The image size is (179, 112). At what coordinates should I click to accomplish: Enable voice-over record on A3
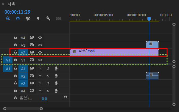[56, 83]
